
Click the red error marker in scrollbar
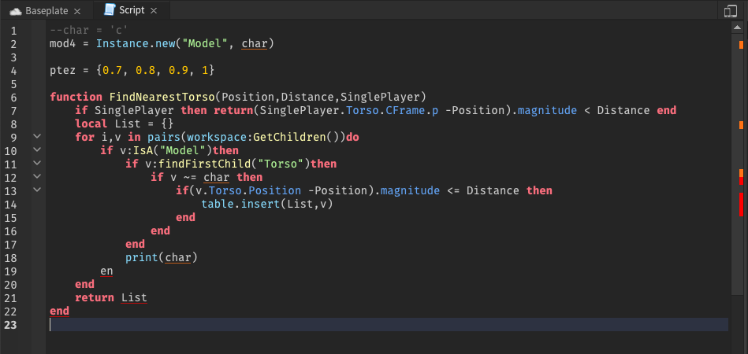pos(741,204)
